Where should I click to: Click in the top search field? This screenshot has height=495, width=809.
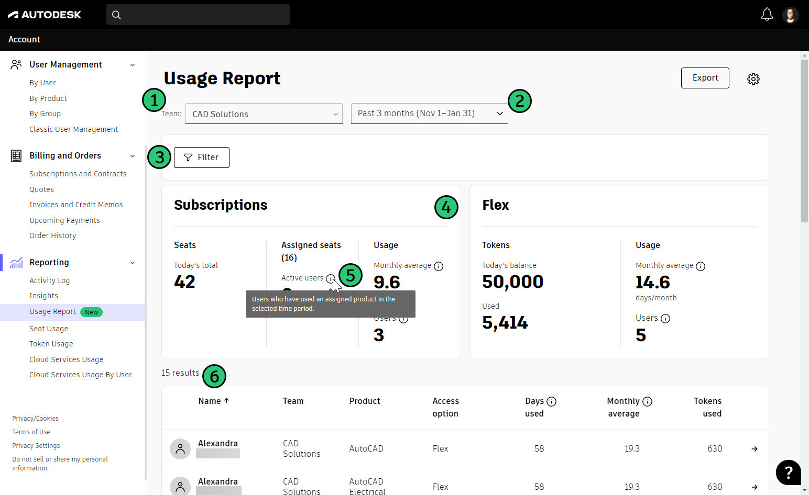pos(198,15)
